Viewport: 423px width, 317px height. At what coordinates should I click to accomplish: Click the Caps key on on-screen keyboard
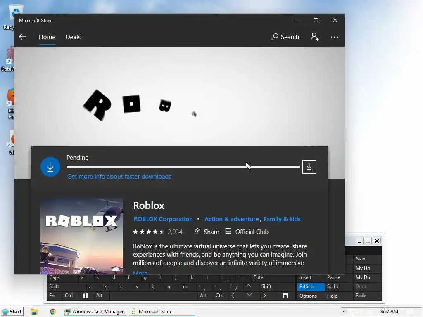62,277
